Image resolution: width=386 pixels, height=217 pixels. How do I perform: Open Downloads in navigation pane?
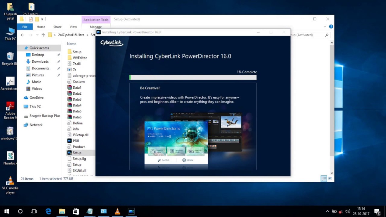(x=40, y=61)
